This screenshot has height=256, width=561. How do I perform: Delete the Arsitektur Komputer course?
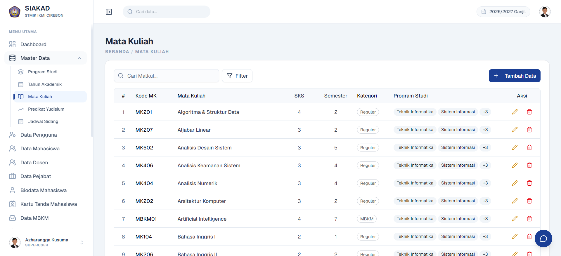(x=529, y=201)
